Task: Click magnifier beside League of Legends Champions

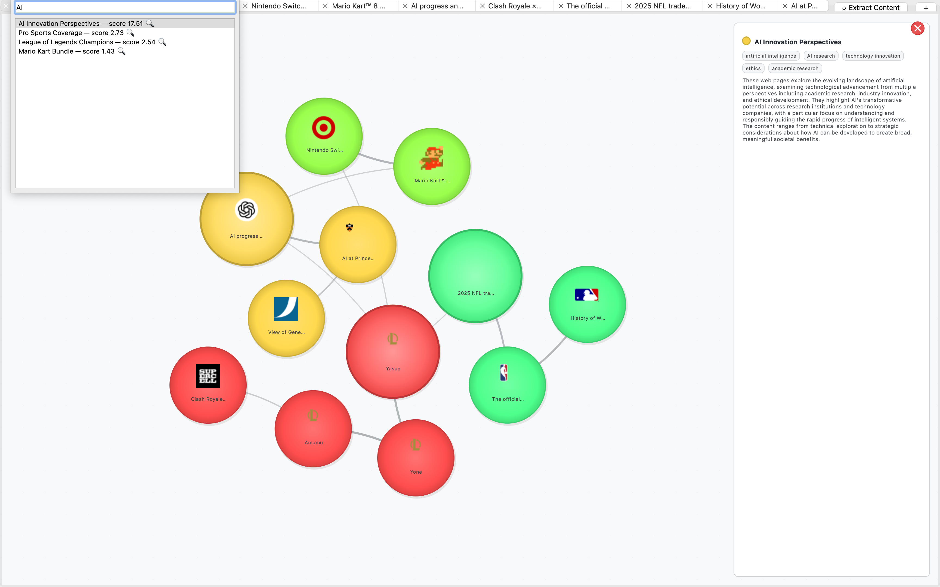Action: 162,42
